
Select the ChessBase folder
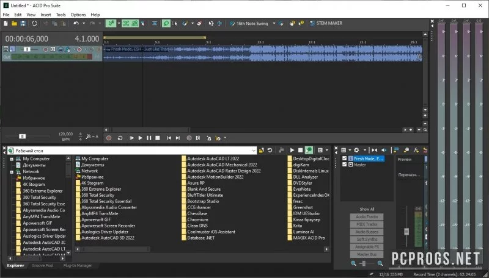(x=197, y=213)
